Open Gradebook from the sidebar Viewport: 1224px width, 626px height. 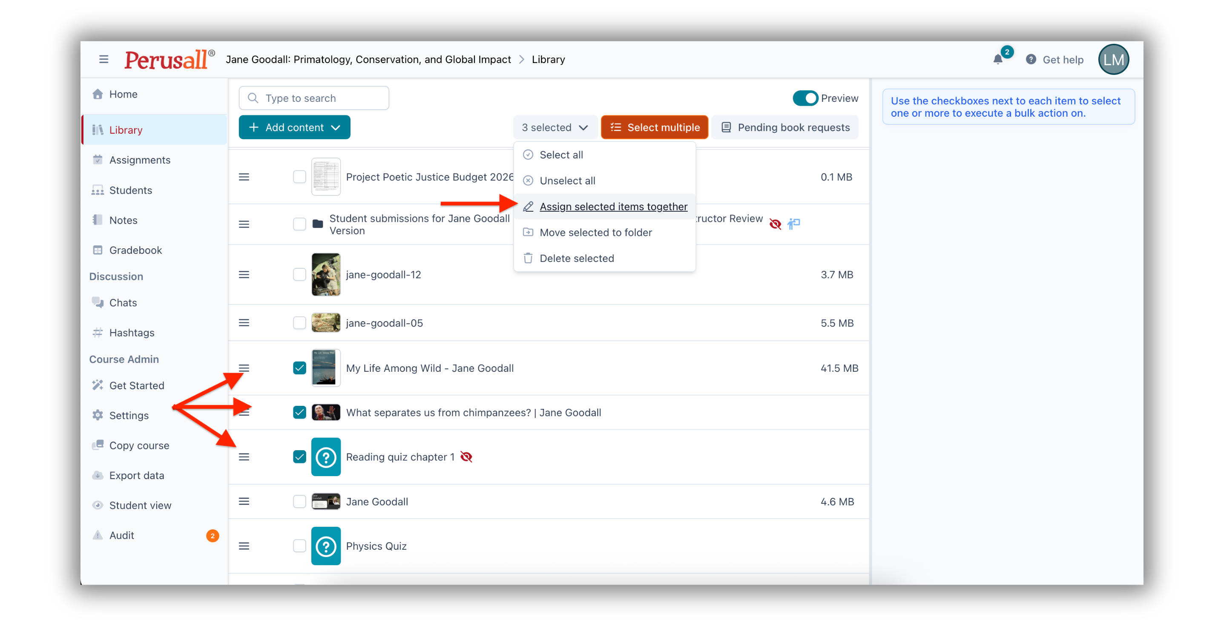tap(135, 250)
